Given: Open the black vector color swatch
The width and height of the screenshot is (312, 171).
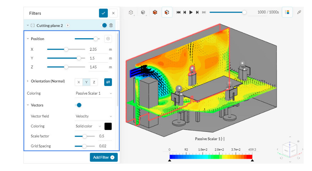Looking at the screenshot, I should tap(108, 126).
